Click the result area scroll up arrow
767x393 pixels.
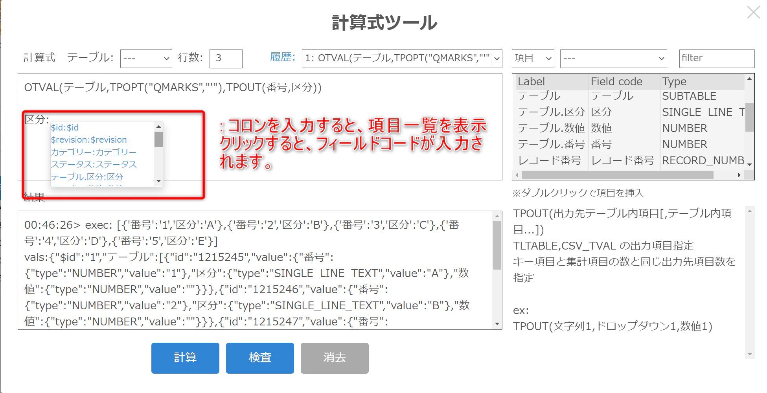497,216
